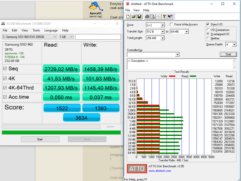Click the 1522 read score button
241x181 pixels.
(62, 108)
